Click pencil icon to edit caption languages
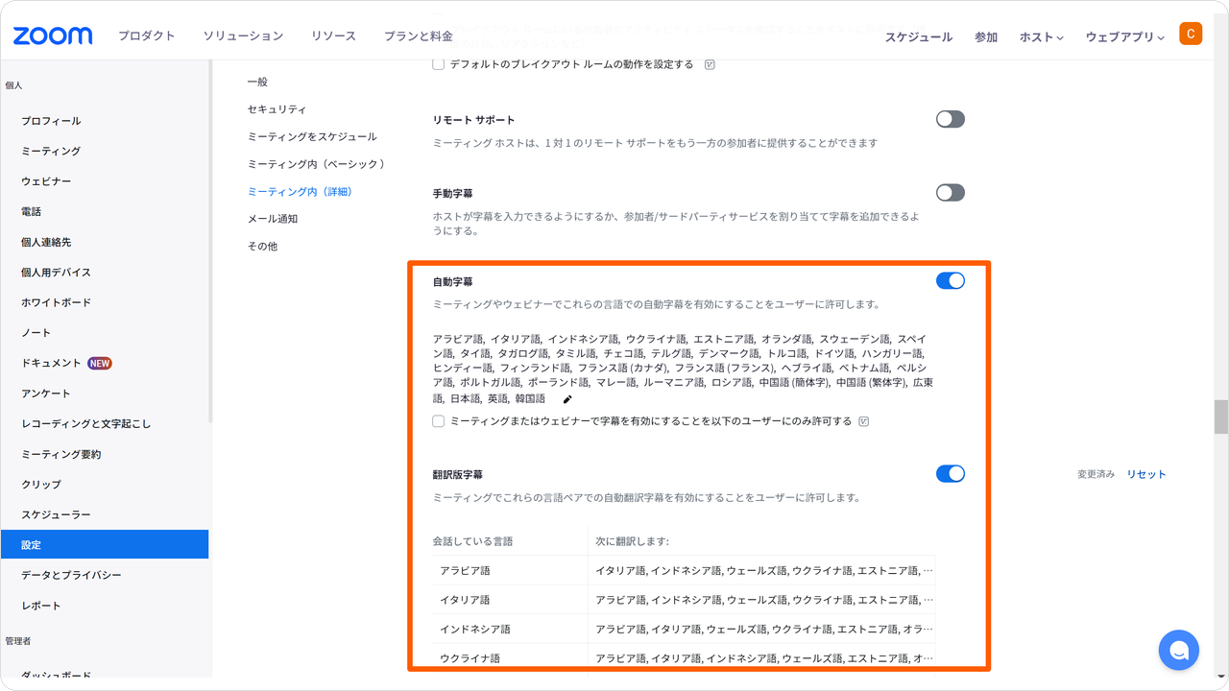The height and width of the screenshot is (691, 1229). click(567, 399)
